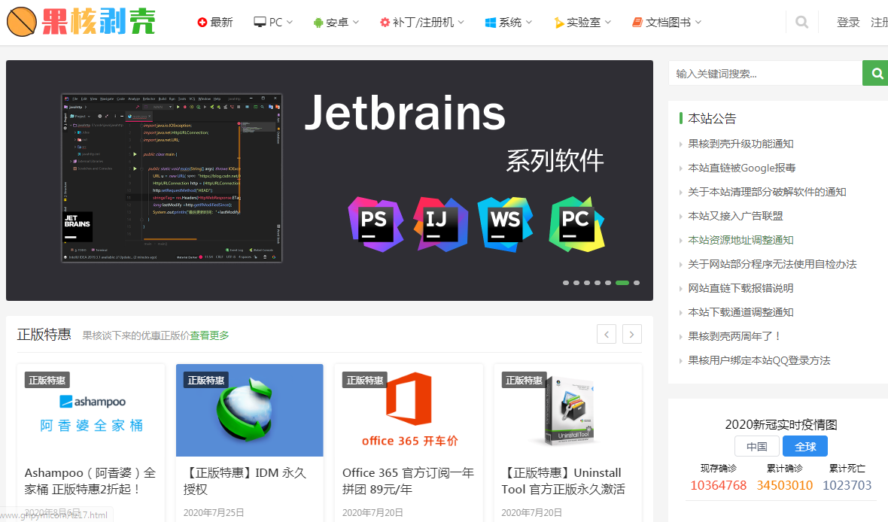888x522 pixels.
Task: Click the Uninstall Tool box thumbnail
Action: (568, 411)
